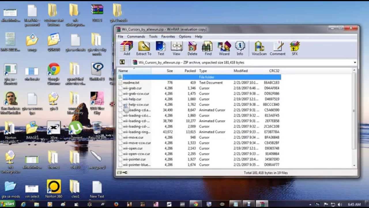
Task: Click the SFX toolbar icon
Action: (295, 48)
